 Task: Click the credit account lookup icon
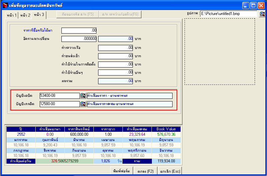click(83, 104)
